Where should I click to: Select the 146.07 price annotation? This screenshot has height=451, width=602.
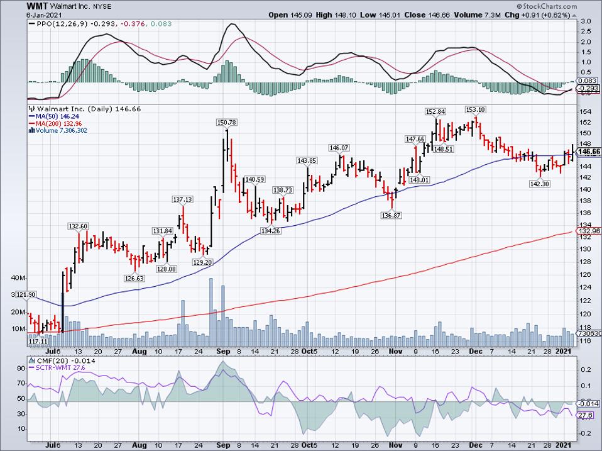coord(339,148)
